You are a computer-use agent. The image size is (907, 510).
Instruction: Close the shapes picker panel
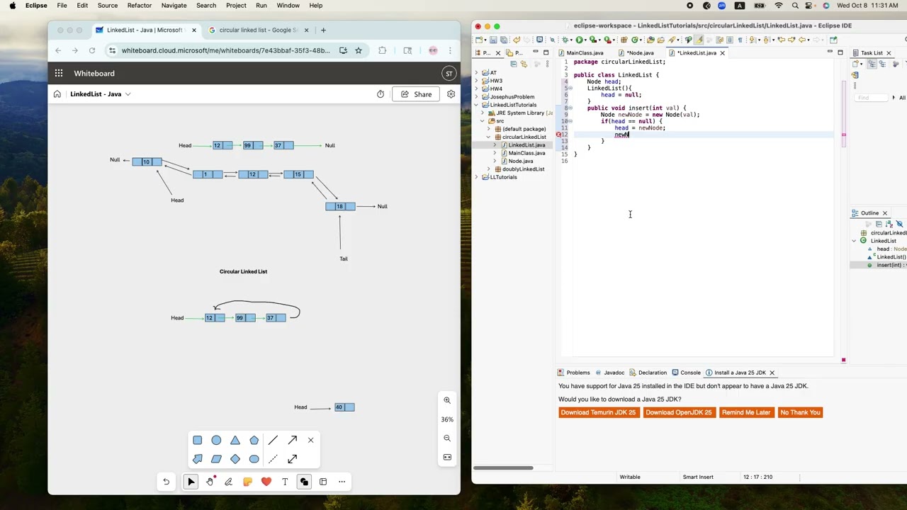(310, 441)
